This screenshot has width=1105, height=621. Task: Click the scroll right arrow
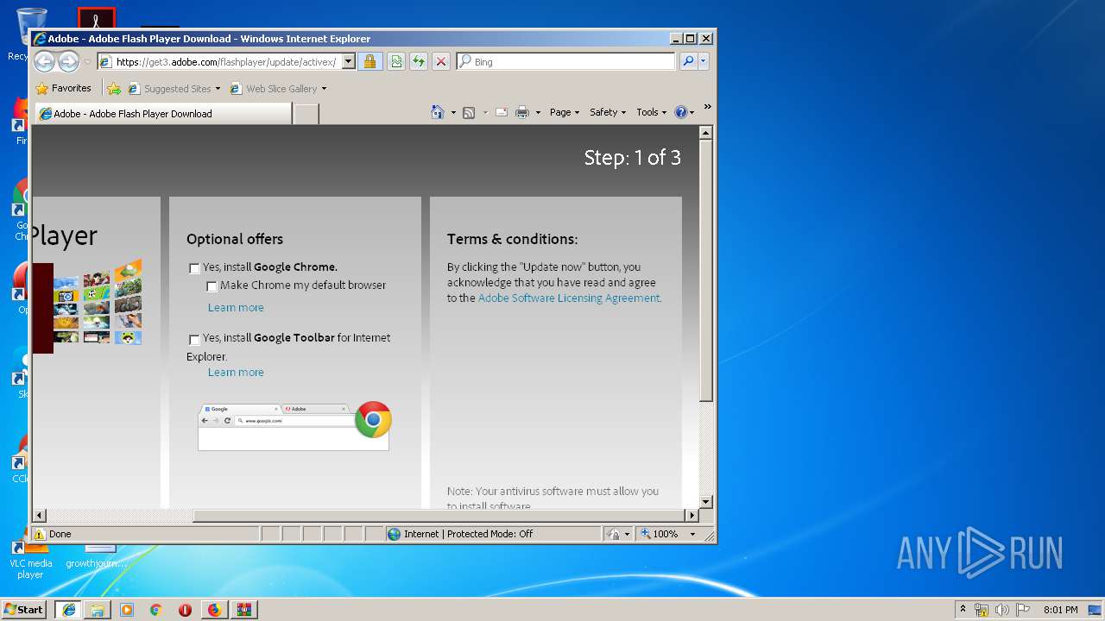click(x=691, y=516)
